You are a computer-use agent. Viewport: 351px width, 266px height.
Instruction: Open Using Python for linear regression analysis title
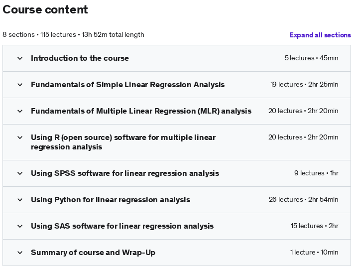pos(111,200)
